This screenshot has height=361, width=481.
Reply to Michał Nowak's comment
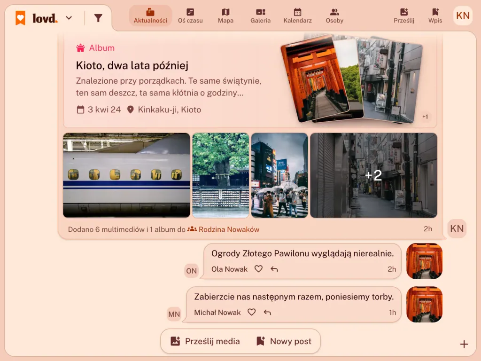267,312
